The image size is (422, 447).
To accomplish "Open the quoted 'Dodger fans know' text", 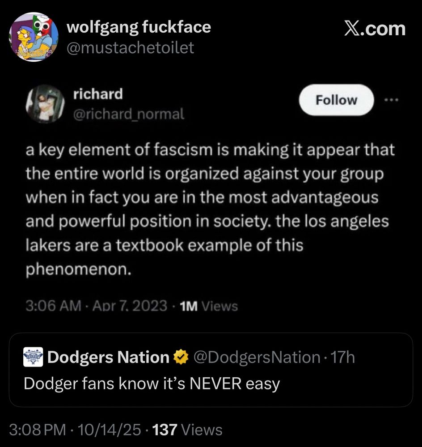I will [152, 384].
